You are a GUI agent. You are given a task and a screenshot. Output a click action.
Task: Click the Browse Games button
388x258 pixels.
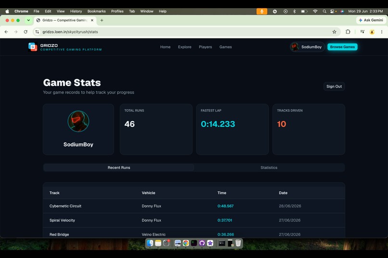click(342, 47)
